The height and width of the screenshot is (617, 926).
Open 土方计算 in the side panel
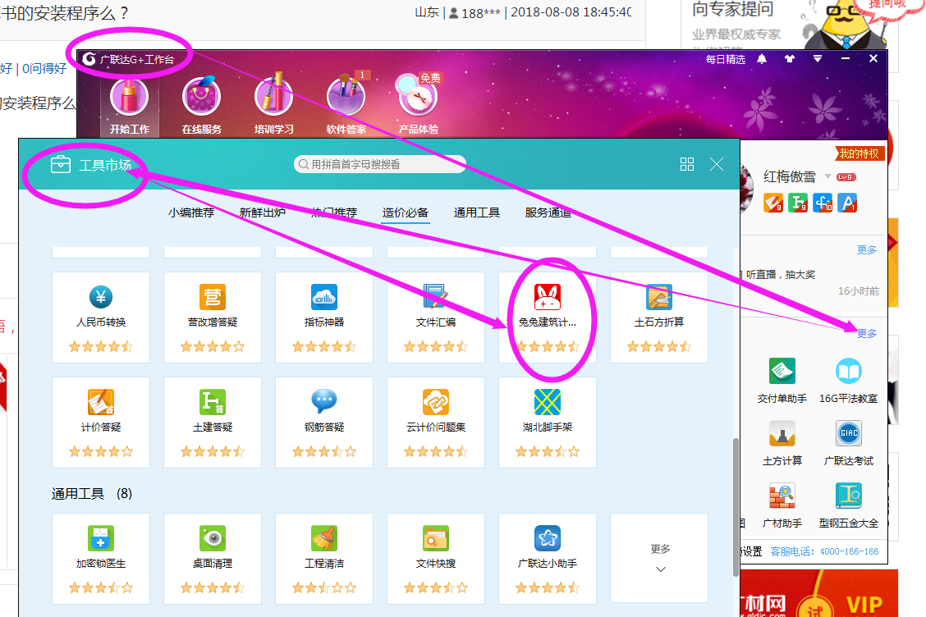point(782,443)
